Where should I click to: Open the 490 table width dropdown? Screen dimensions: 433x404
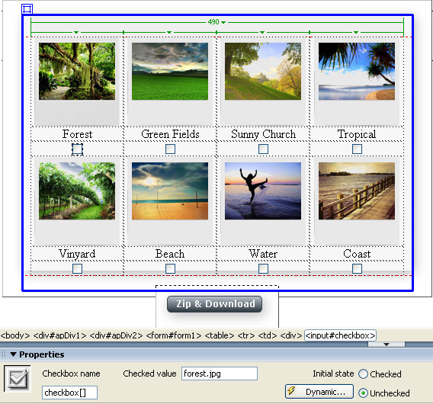(x=223, y=22)
